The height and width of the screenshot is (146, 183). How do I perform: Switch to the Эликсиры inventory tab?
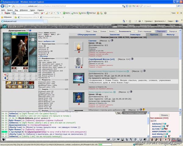coord(135,35)
